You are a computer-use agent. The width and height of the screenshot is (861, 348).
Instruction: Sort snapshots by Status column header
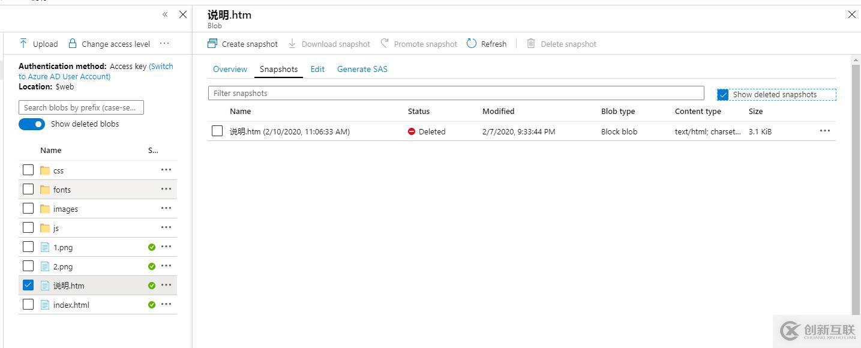(x=419, y=111)
